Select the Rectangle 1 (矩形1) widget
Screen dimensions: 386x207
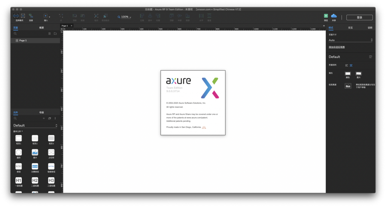(19, 140)
